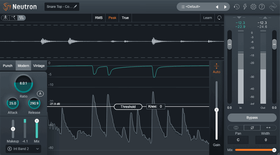280x155 pixels.
Task: Click the preset list icon
Action: [183, 7]
